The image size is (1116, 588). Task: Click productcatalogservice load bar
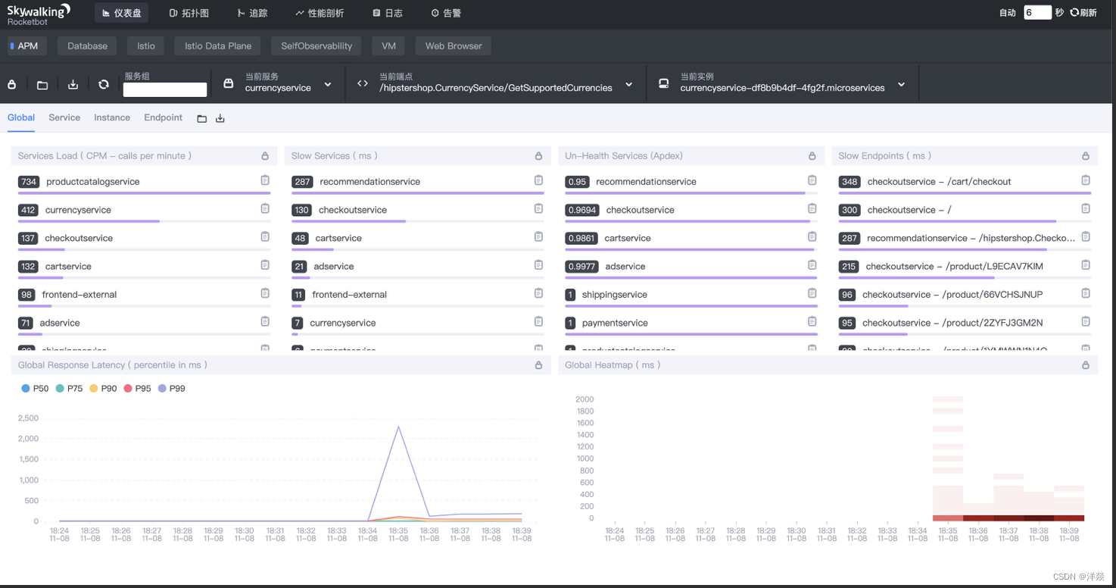click(x=145, y=192)
